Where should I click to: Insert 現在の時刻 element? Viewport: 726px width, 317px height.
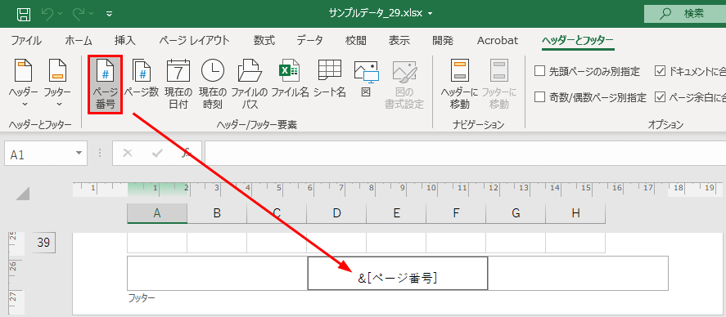(x=213, y=84)
